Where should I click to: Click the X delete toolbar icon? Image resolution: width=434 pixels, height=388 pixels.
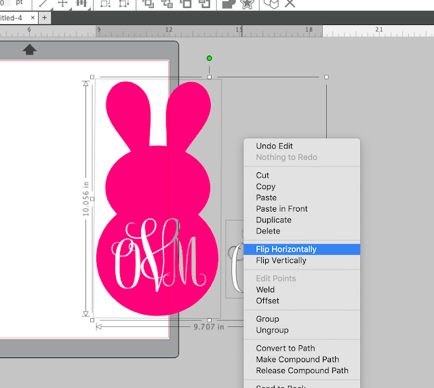tap(290, 3)
